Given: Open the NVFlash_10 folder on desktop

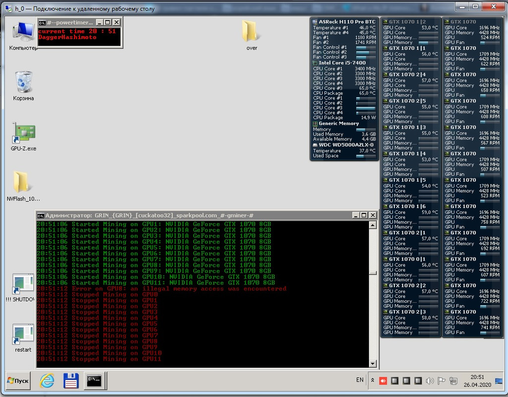Looking at the screenshot, I should (23, 186).
